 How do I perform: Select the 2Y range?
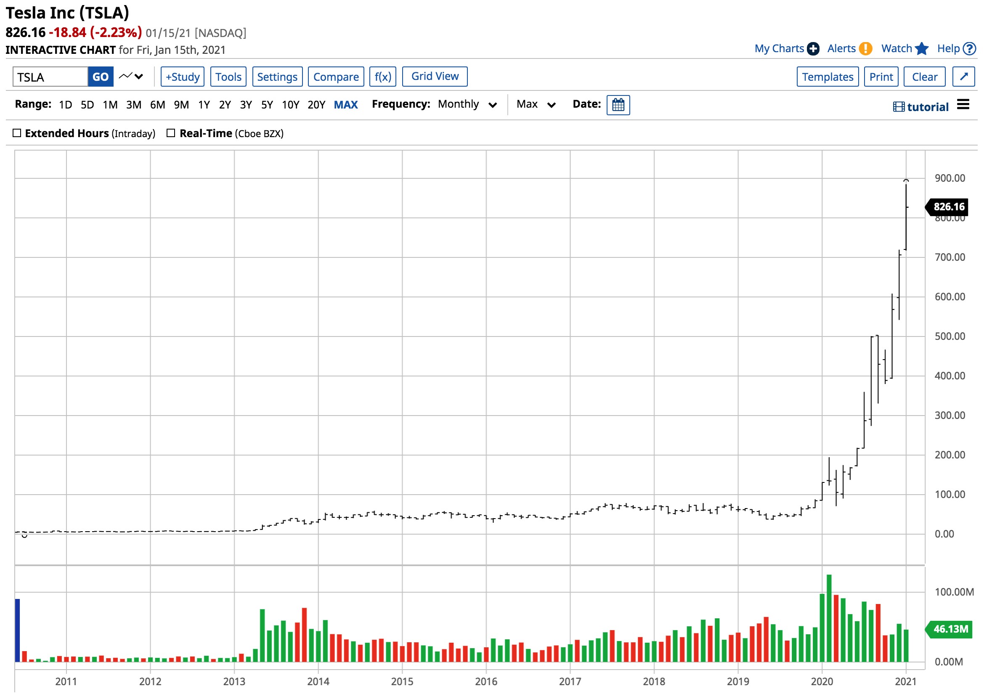click(x=225, y=105)
